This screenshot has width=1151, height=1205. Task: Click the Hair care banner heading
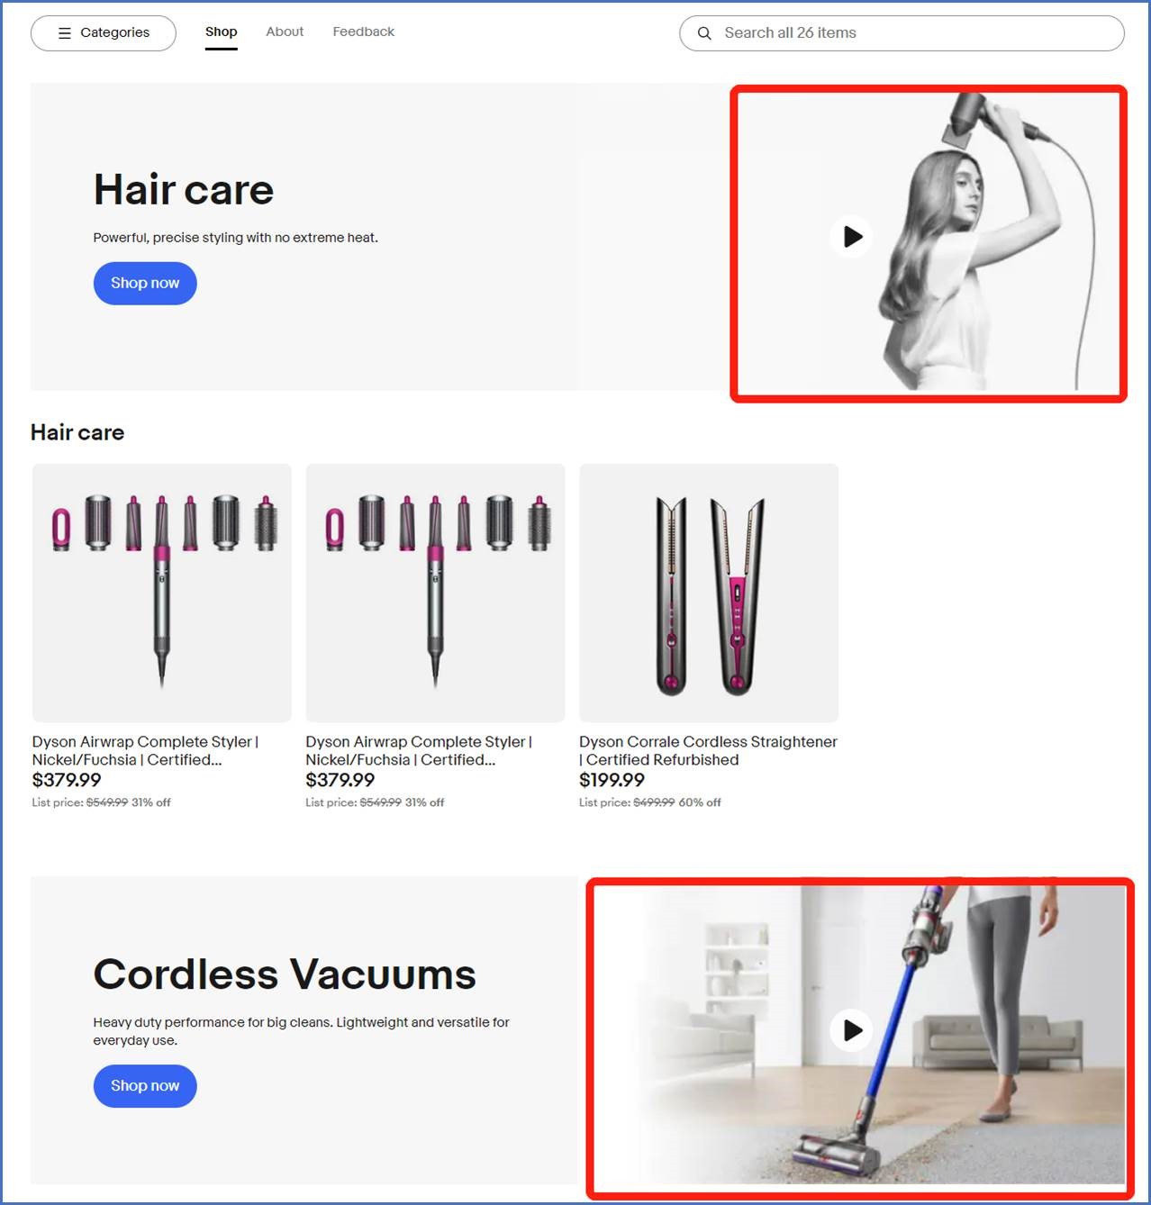pyautogui.click(x=184, y=190)
